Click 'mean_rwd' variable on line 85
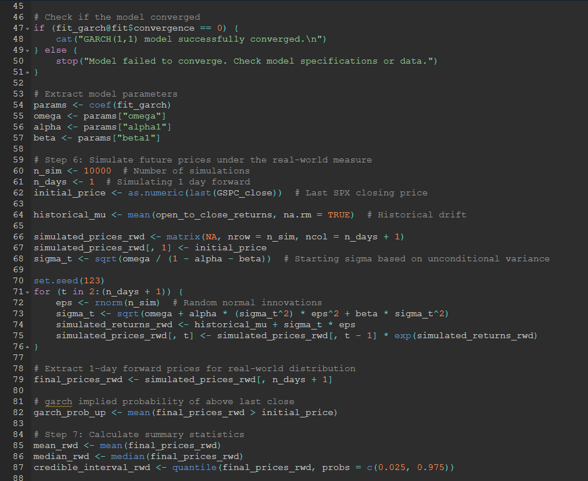Image resolution: width=588 pixels, height=481 pixels. (56, 445)
